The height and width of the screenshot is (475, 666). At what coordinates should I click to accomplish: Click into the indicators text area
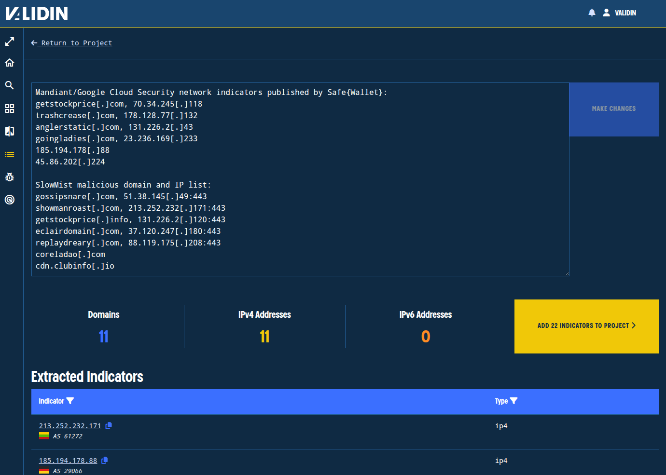tap(300, 179)
